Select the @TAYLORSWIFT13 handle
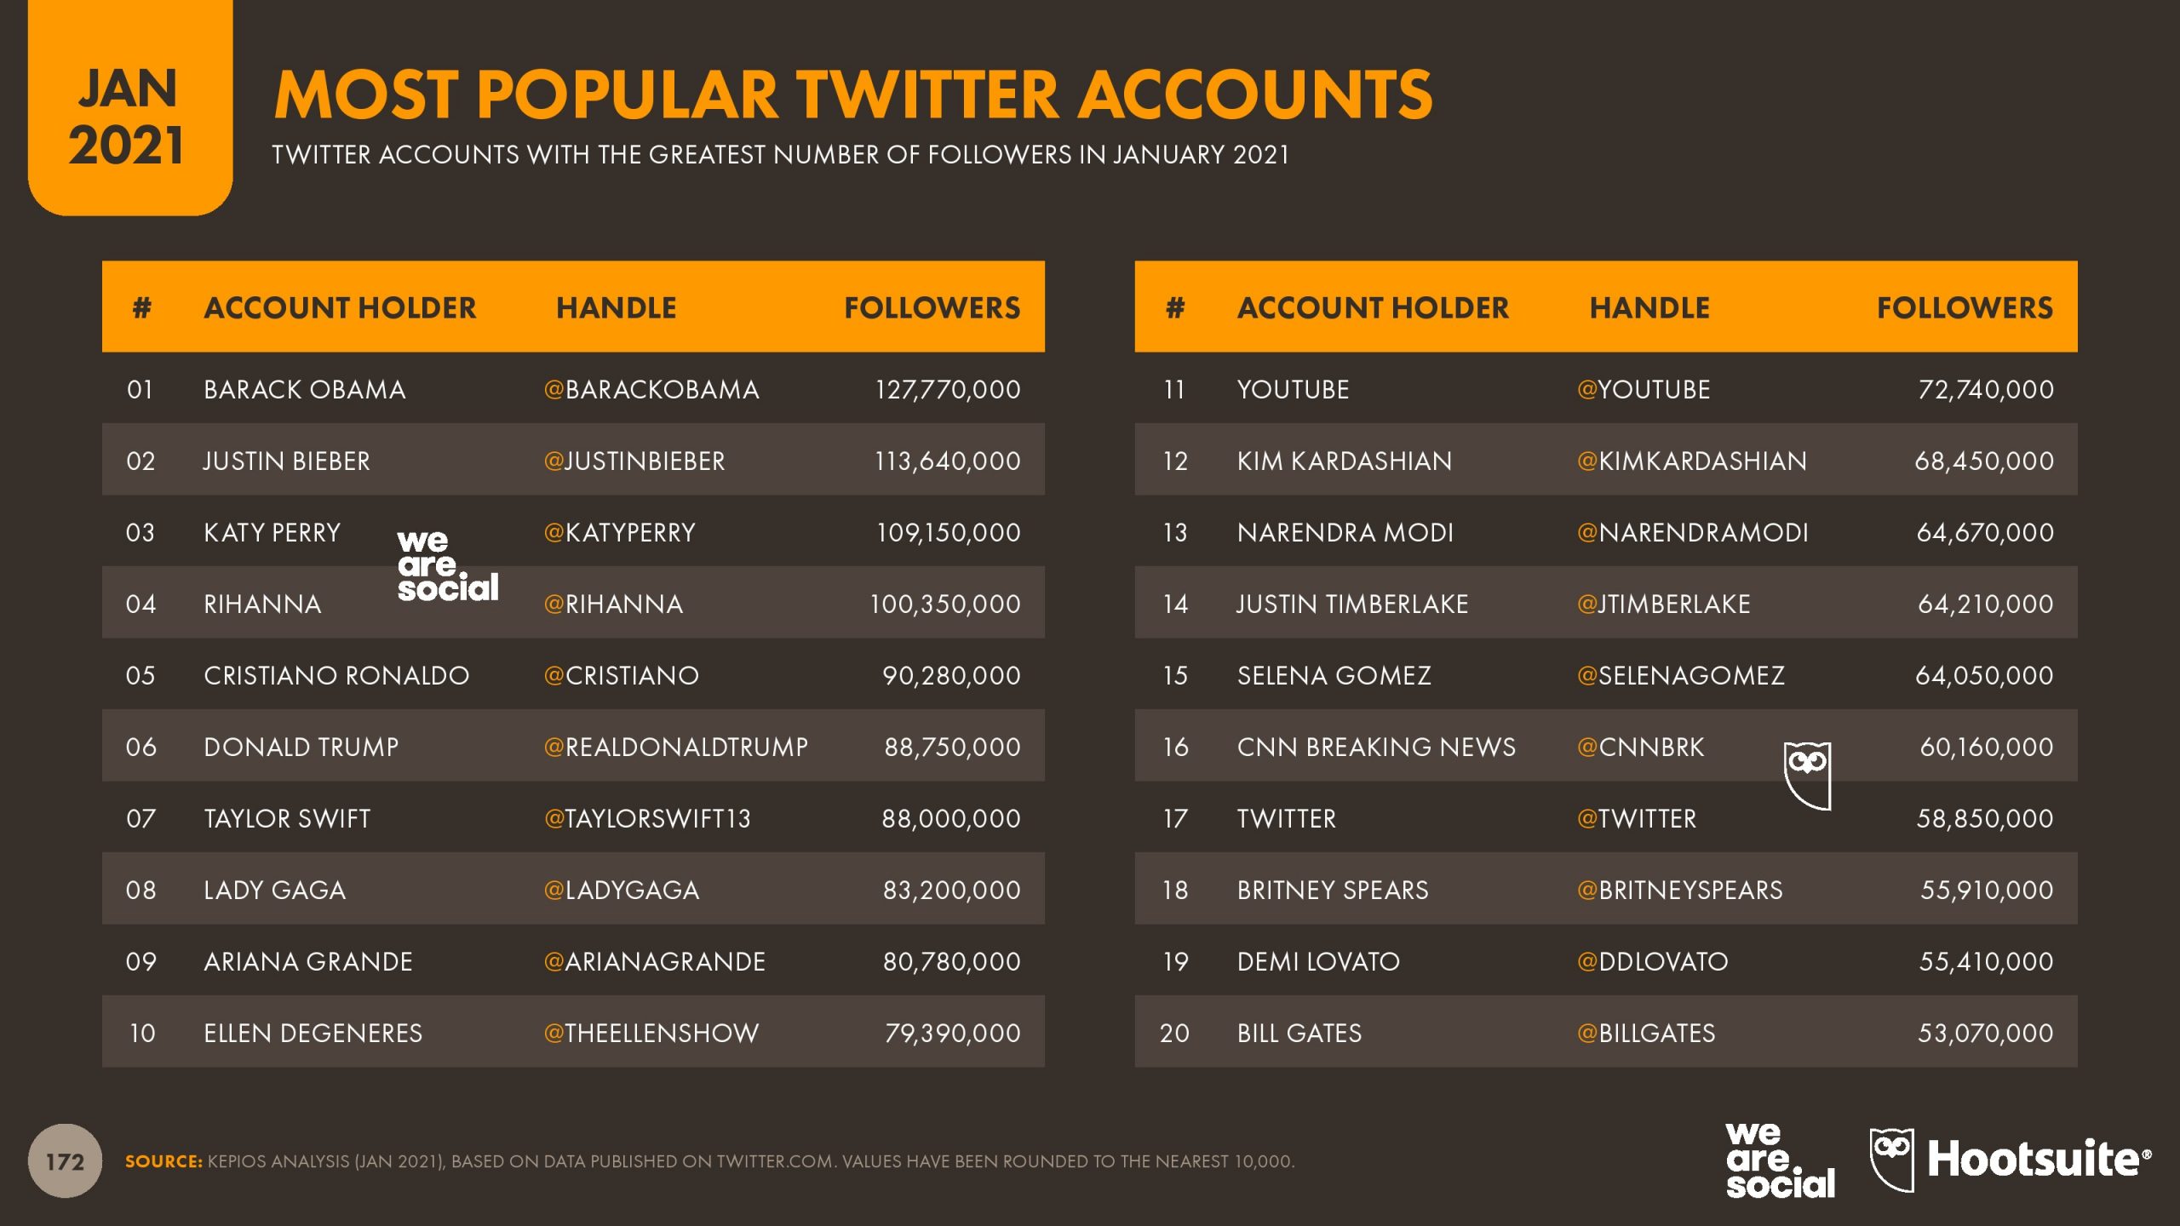 pyautogui.click(x=647, y=818)
